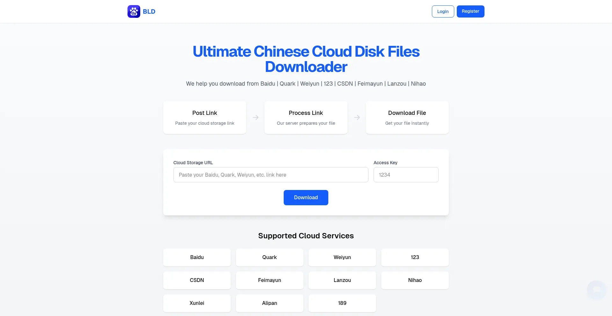Select the Weiyun service card

click(x=342, y=257)
